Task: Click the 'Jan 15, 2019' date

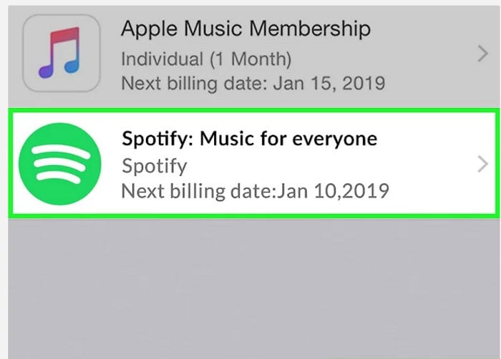Action: coord(329,84)
